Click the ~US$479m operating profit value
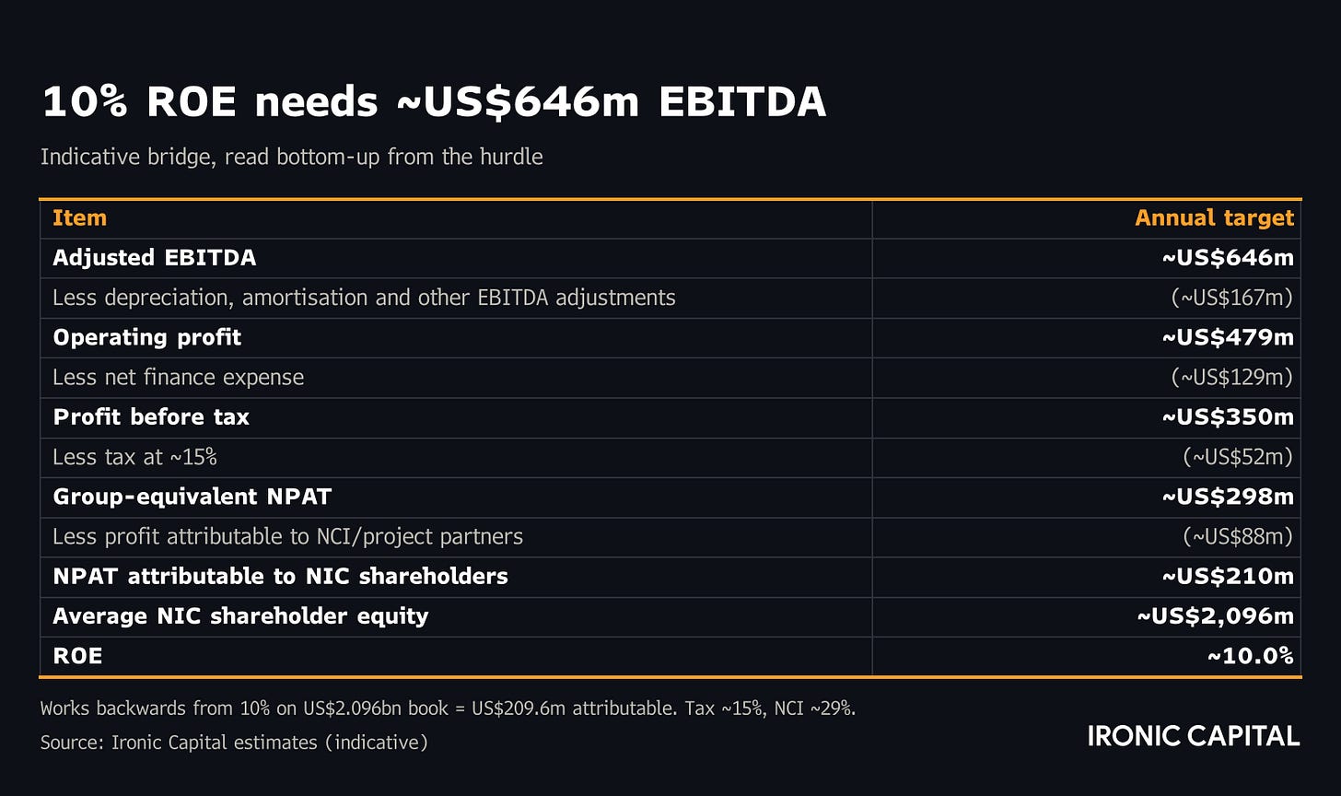 (x=1228, y=337)
